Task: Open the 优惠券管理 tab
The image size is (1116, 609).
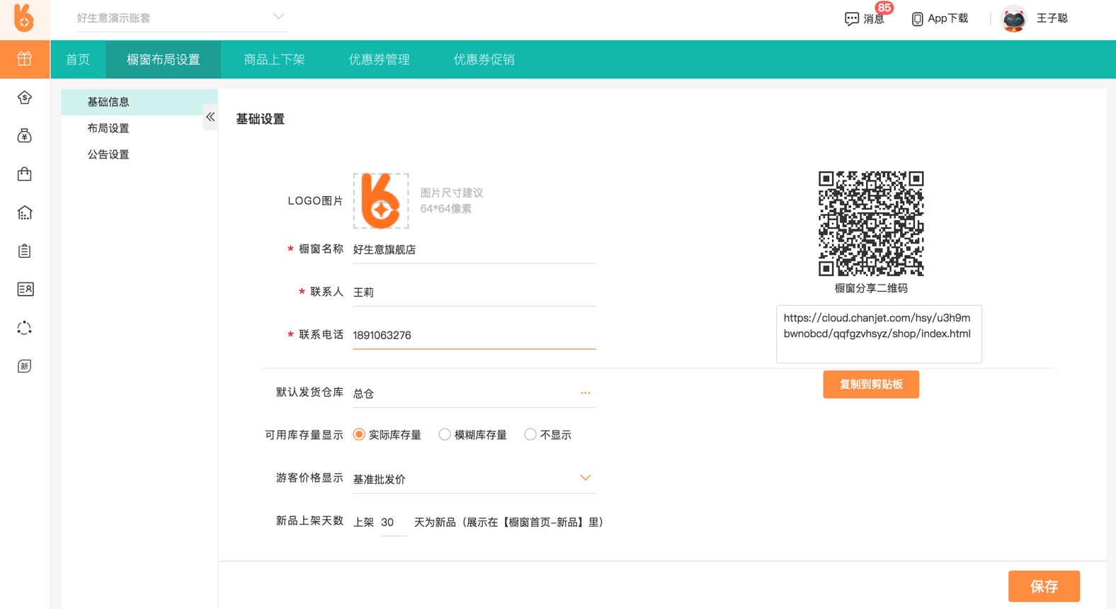Action: point(379,59)
